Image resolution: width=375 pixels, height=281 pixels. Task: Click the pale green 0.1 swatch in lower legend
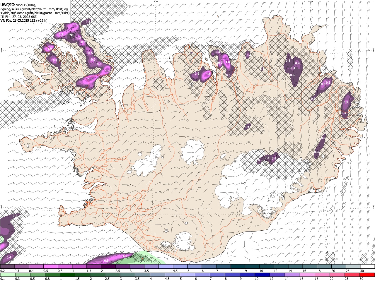(x=8, y=275)
